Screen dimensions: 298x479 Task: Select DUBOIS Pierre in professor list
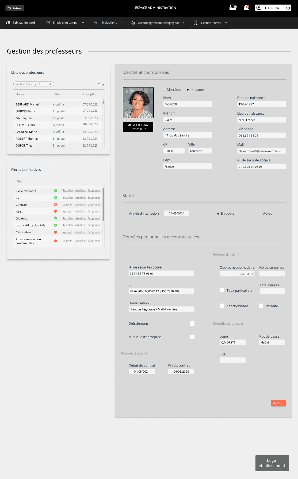[26, 111]
